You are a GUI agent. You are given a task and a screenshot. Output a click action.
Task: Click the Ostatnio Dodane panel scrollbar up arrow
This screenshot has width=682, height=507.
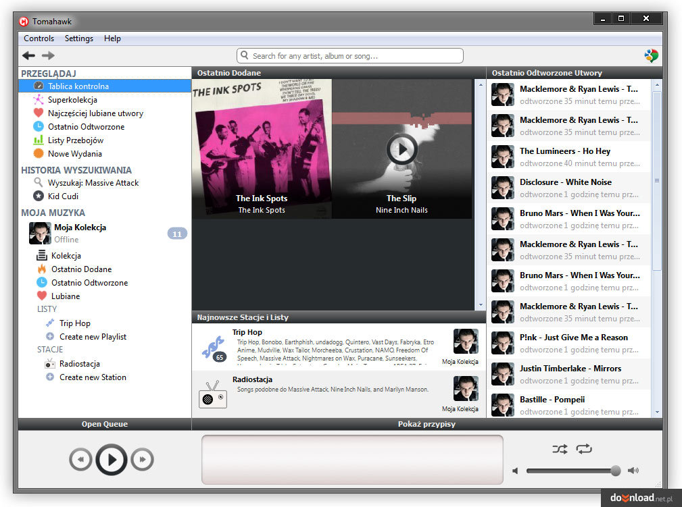(x=481, y=84)
